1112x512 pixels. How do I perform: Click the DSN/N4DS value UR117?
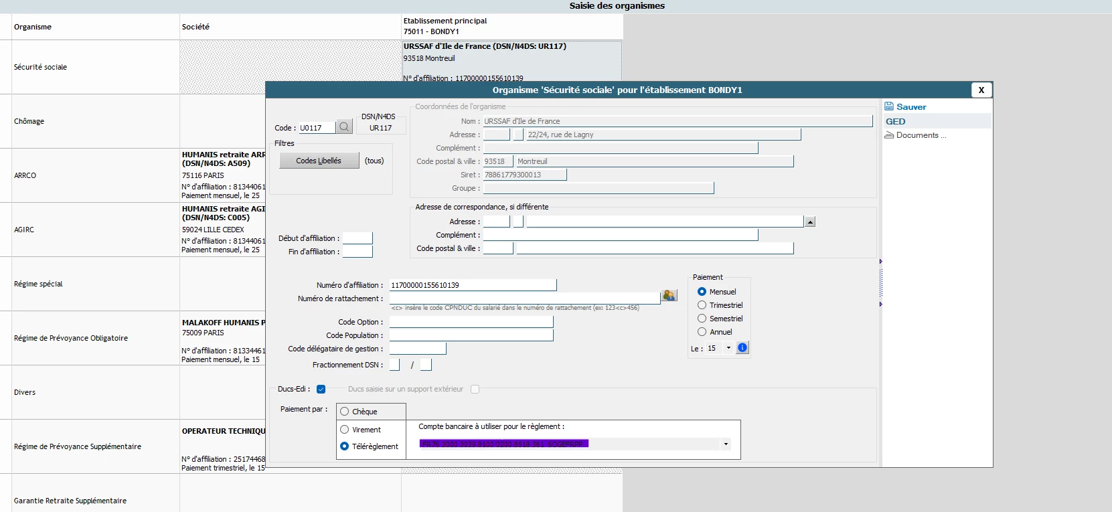[x=380, y=128]
